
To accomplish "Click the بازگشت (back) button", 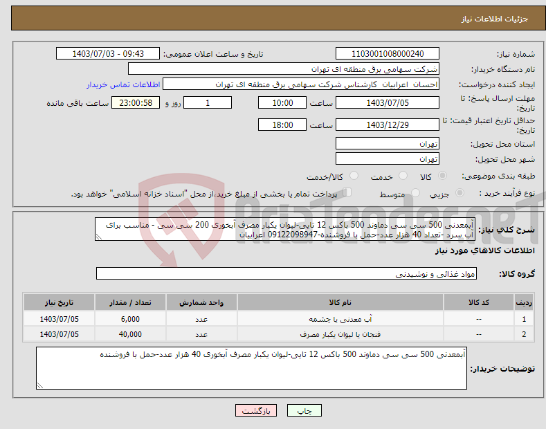I will 256,410.
